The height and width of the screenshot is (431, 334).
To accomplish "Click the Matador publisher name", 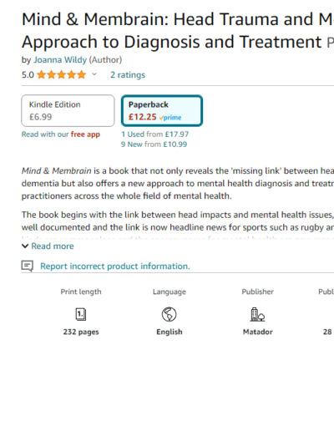I will [258, 332].
